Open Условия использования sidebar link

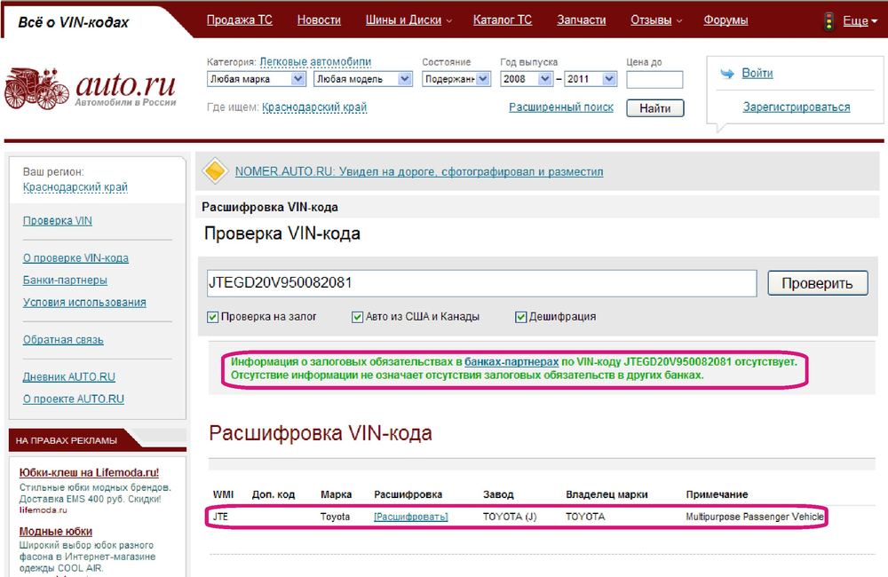(x=84, y=303)
